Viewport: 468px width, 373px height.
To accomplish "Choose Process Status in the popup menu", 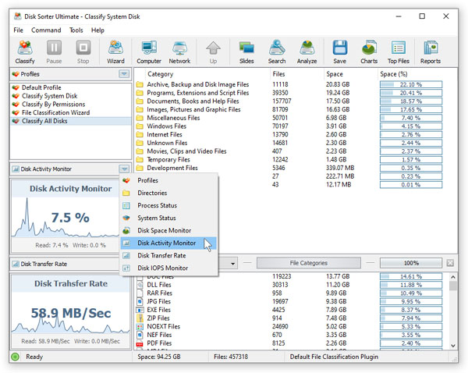I will [x=168, y=205].
